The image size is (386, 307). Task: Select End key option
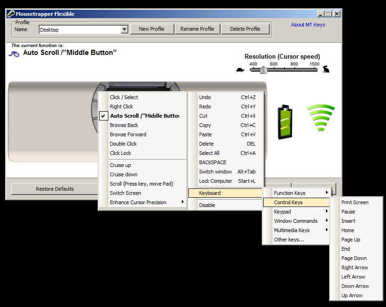356,249
